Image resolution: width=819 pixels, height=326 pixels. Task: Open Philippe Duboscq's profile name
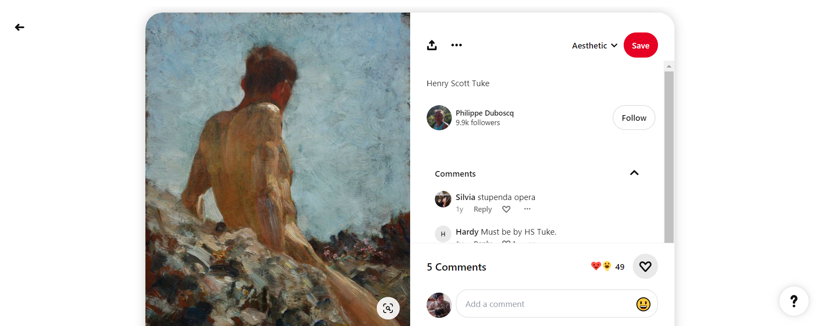tap(485, 113)
